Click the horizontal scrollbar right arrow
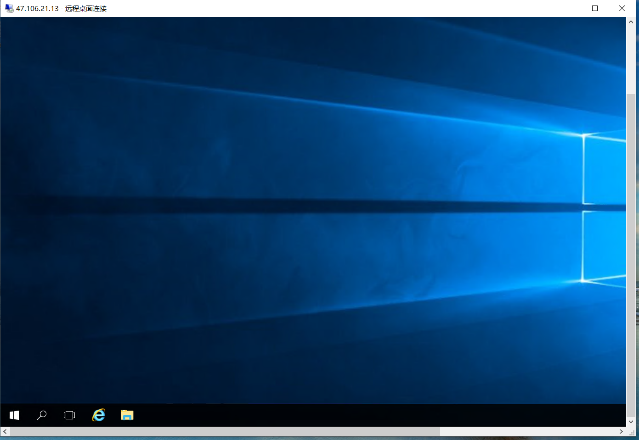639x440 pixels. [621, 432]
